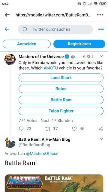Share the poll tweet via share icon

click(x=101, y=129)
